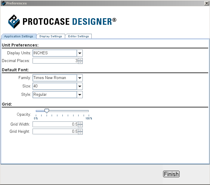This screenshot has width=210, height=185.
Task: Open the Display Settings tab
Action: (51, 36)
